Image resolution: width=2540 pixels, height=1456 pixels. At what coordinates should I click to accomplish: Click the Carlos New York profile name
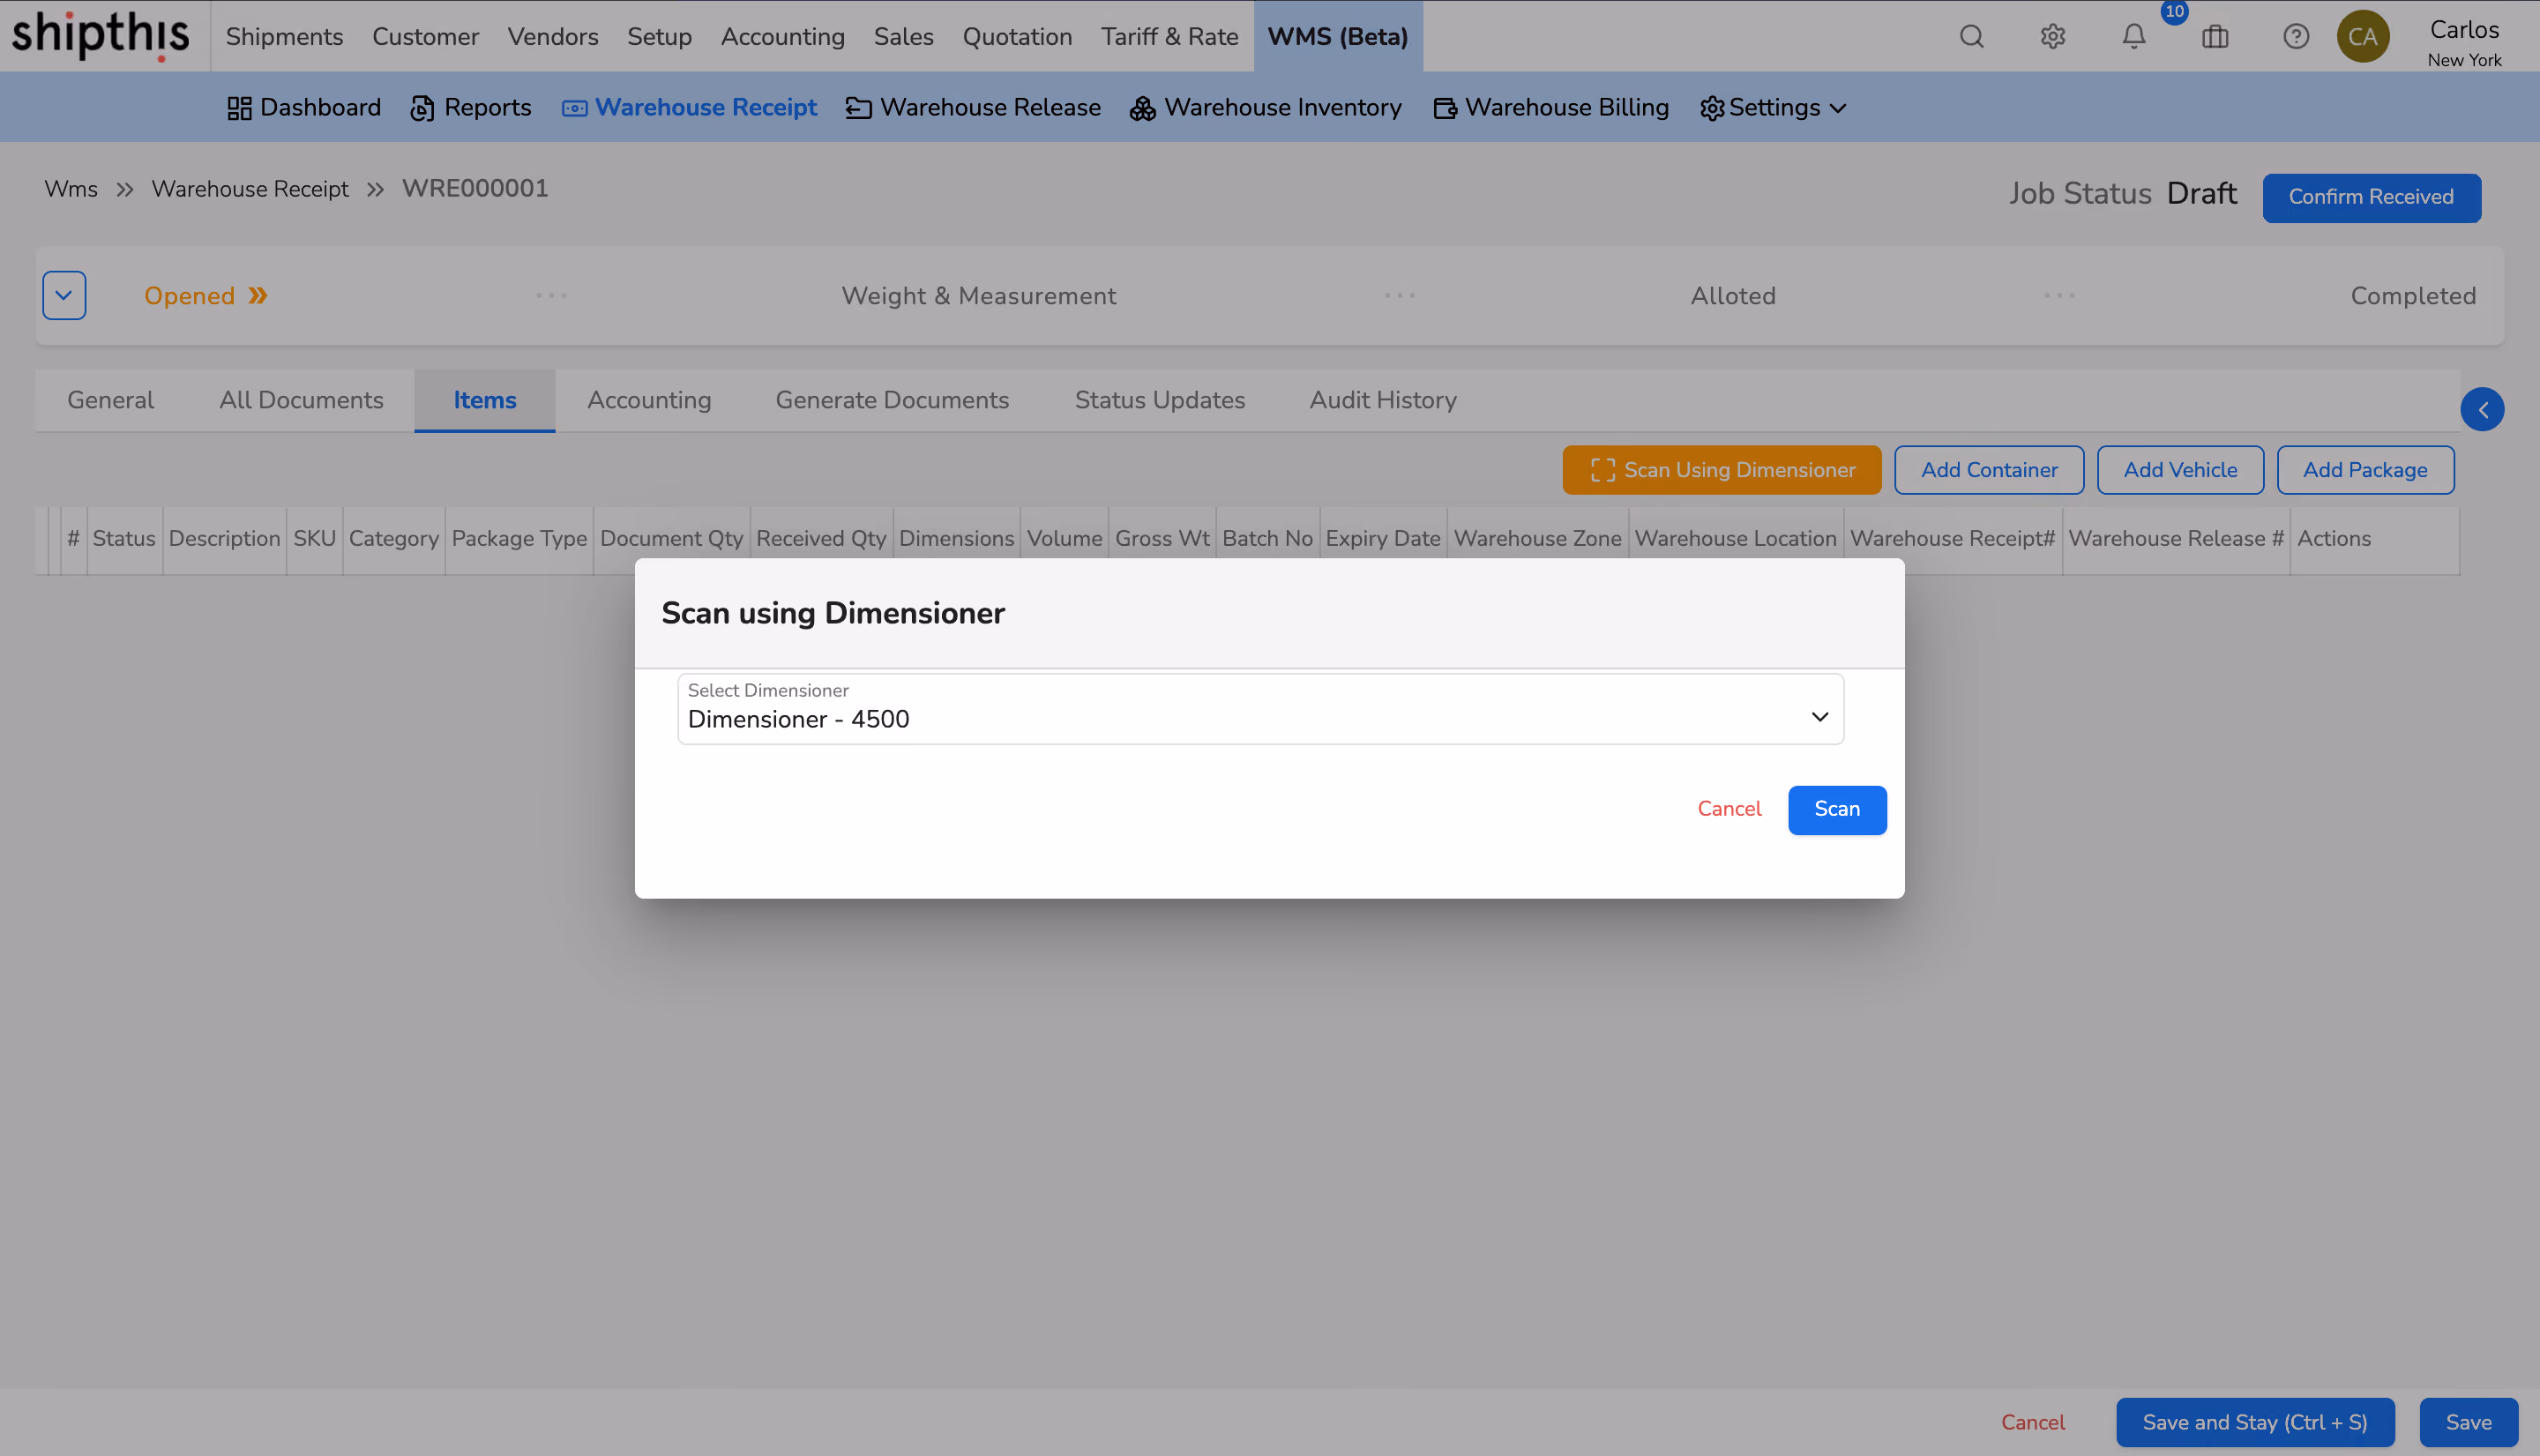(x=2464, y=43)
